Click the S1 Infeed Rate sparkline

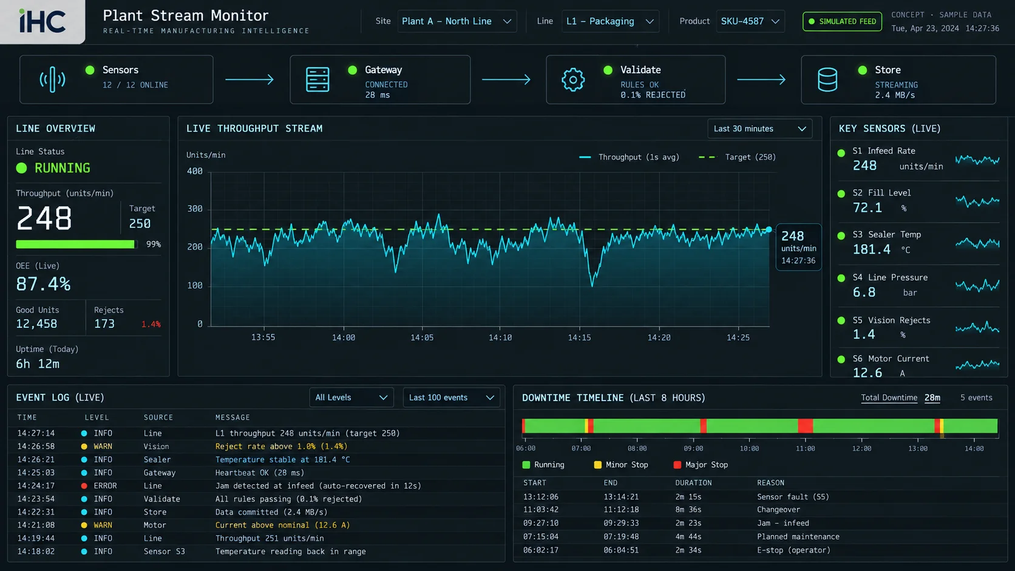click(977, 160)
